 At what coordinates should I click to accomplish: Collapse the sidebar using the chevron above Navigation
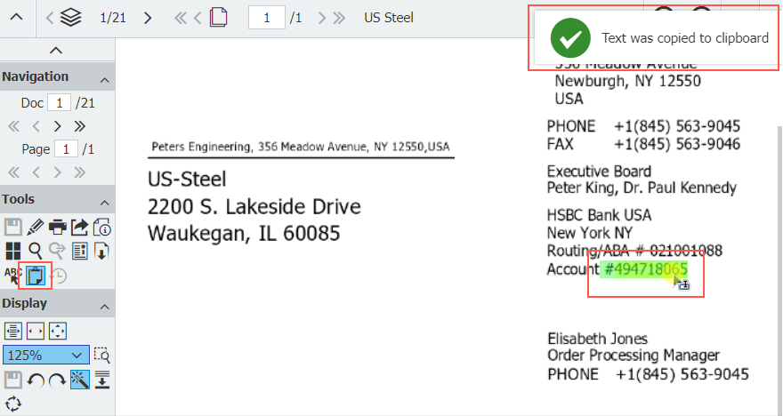(56, 50)
